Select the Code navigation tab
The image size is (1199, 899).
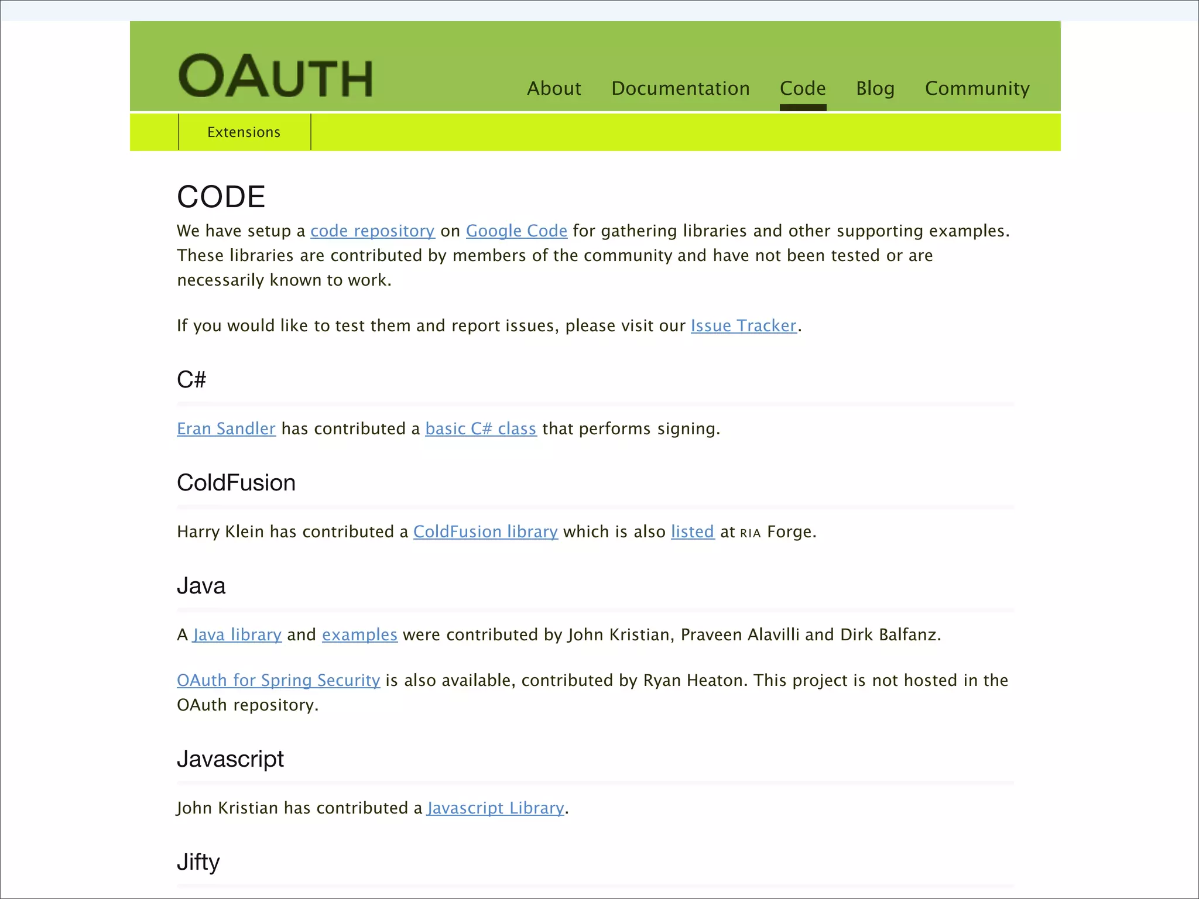pyautogui.click(x=803, y=88)
